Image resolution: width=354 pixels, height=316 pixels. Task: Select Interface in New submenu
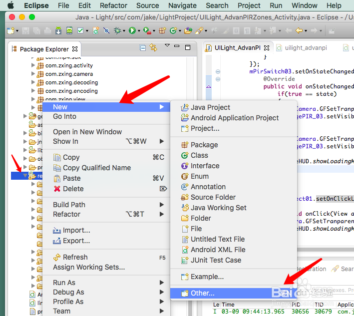coord(234,166)
